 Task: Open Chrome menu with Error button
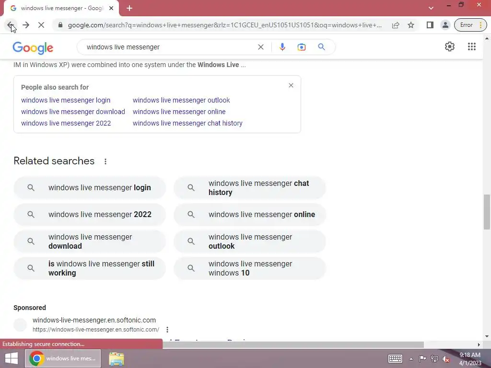(x=470, y=25)
